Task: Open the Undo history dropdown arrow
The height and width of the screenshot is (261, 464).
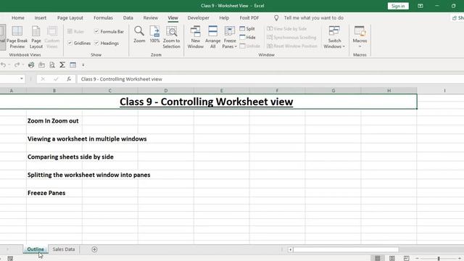Action: tap(9, 65)
